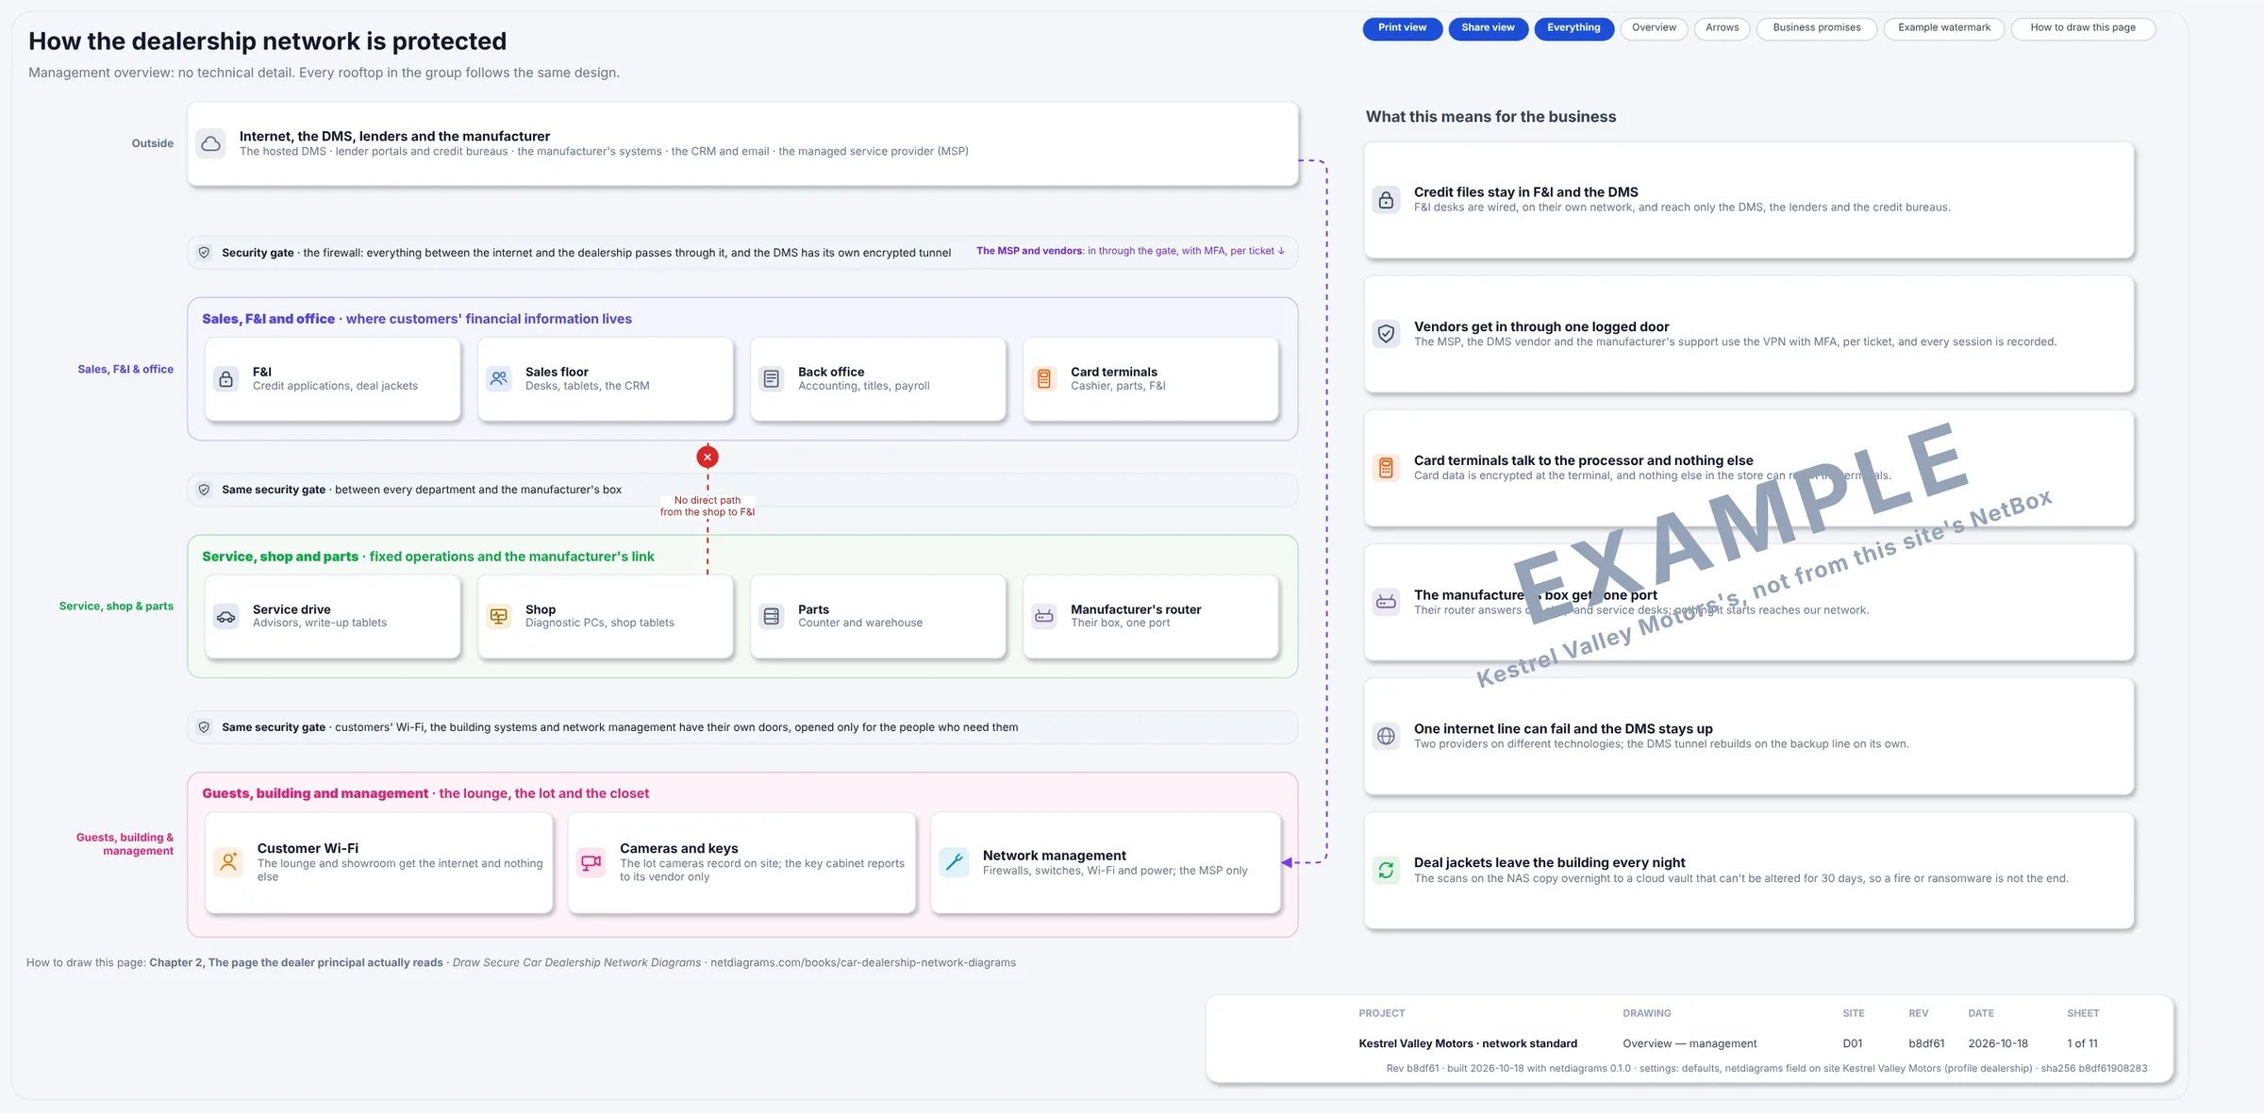Click the globe icon beside 'One internet line can fail'
Screen dimensions: 2264x1115
pos(1386,736)
